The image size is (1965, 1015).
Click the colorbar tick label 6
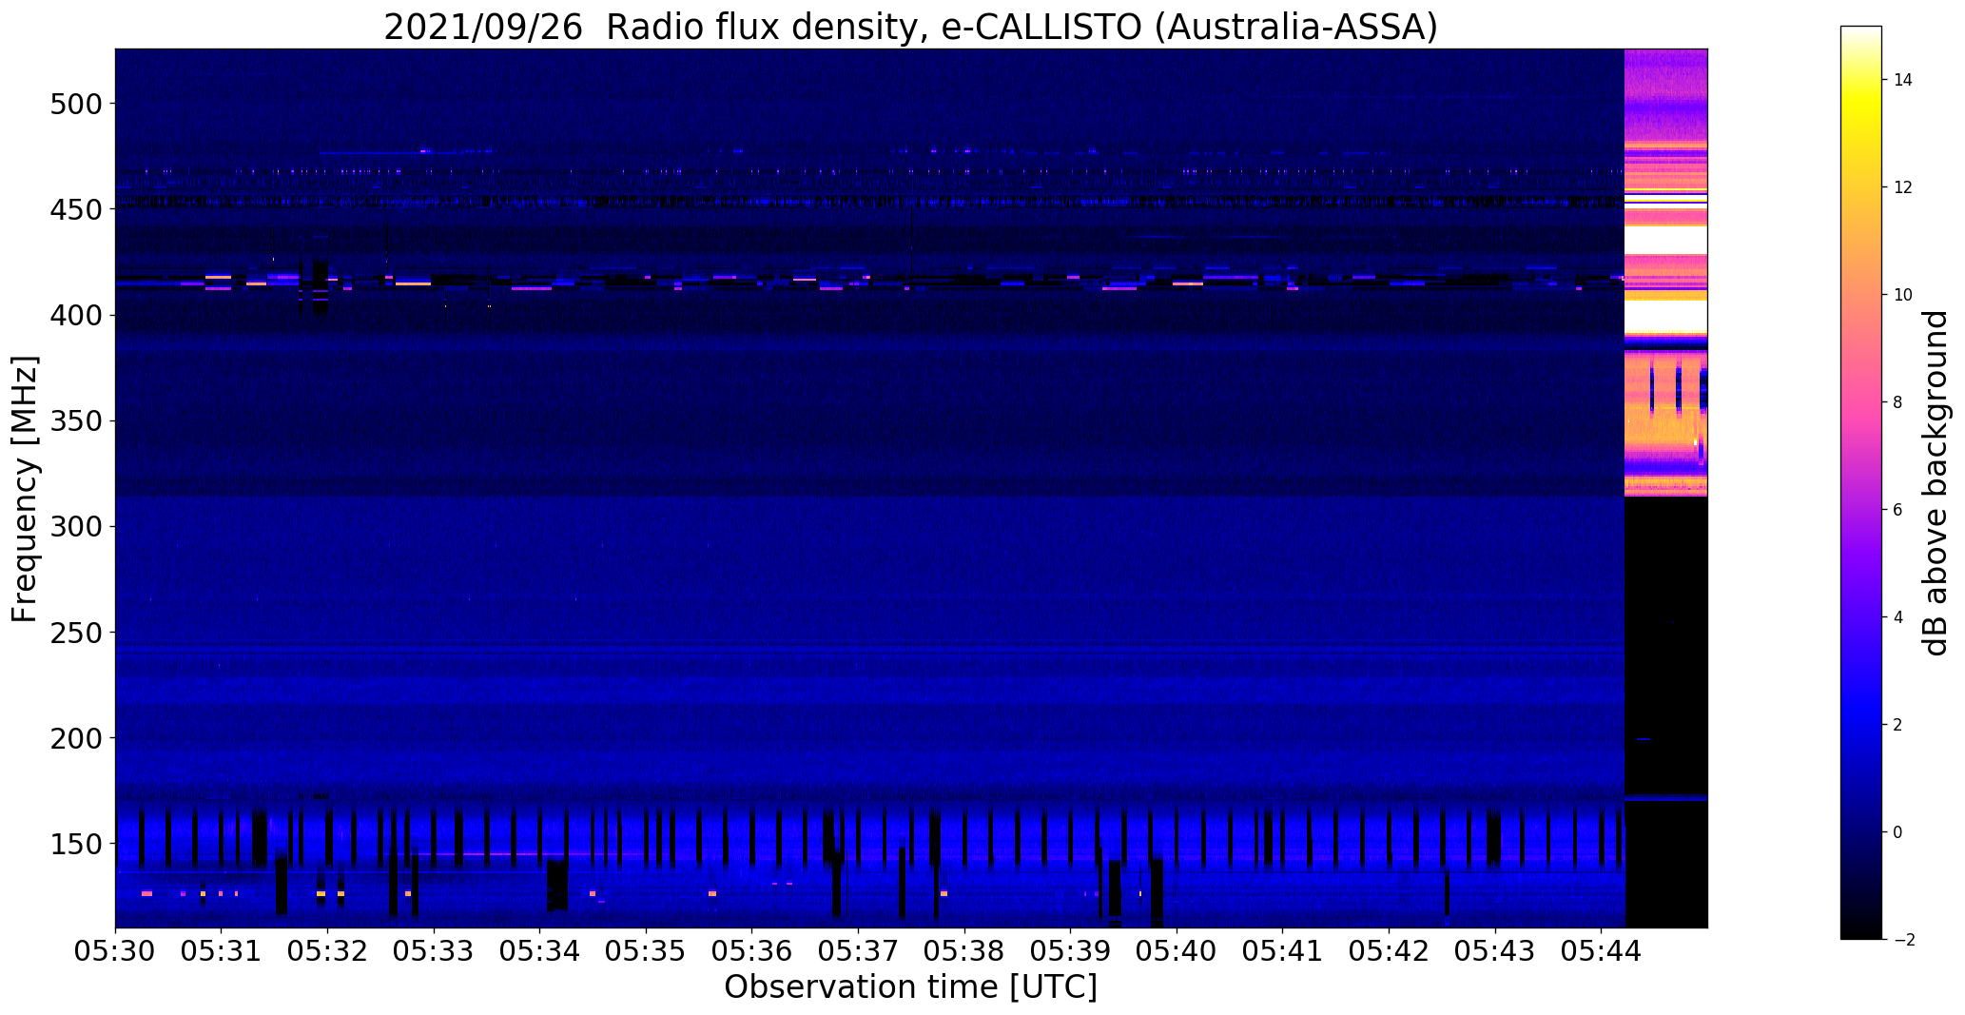pyautogui.click(x=1898, y=510)
